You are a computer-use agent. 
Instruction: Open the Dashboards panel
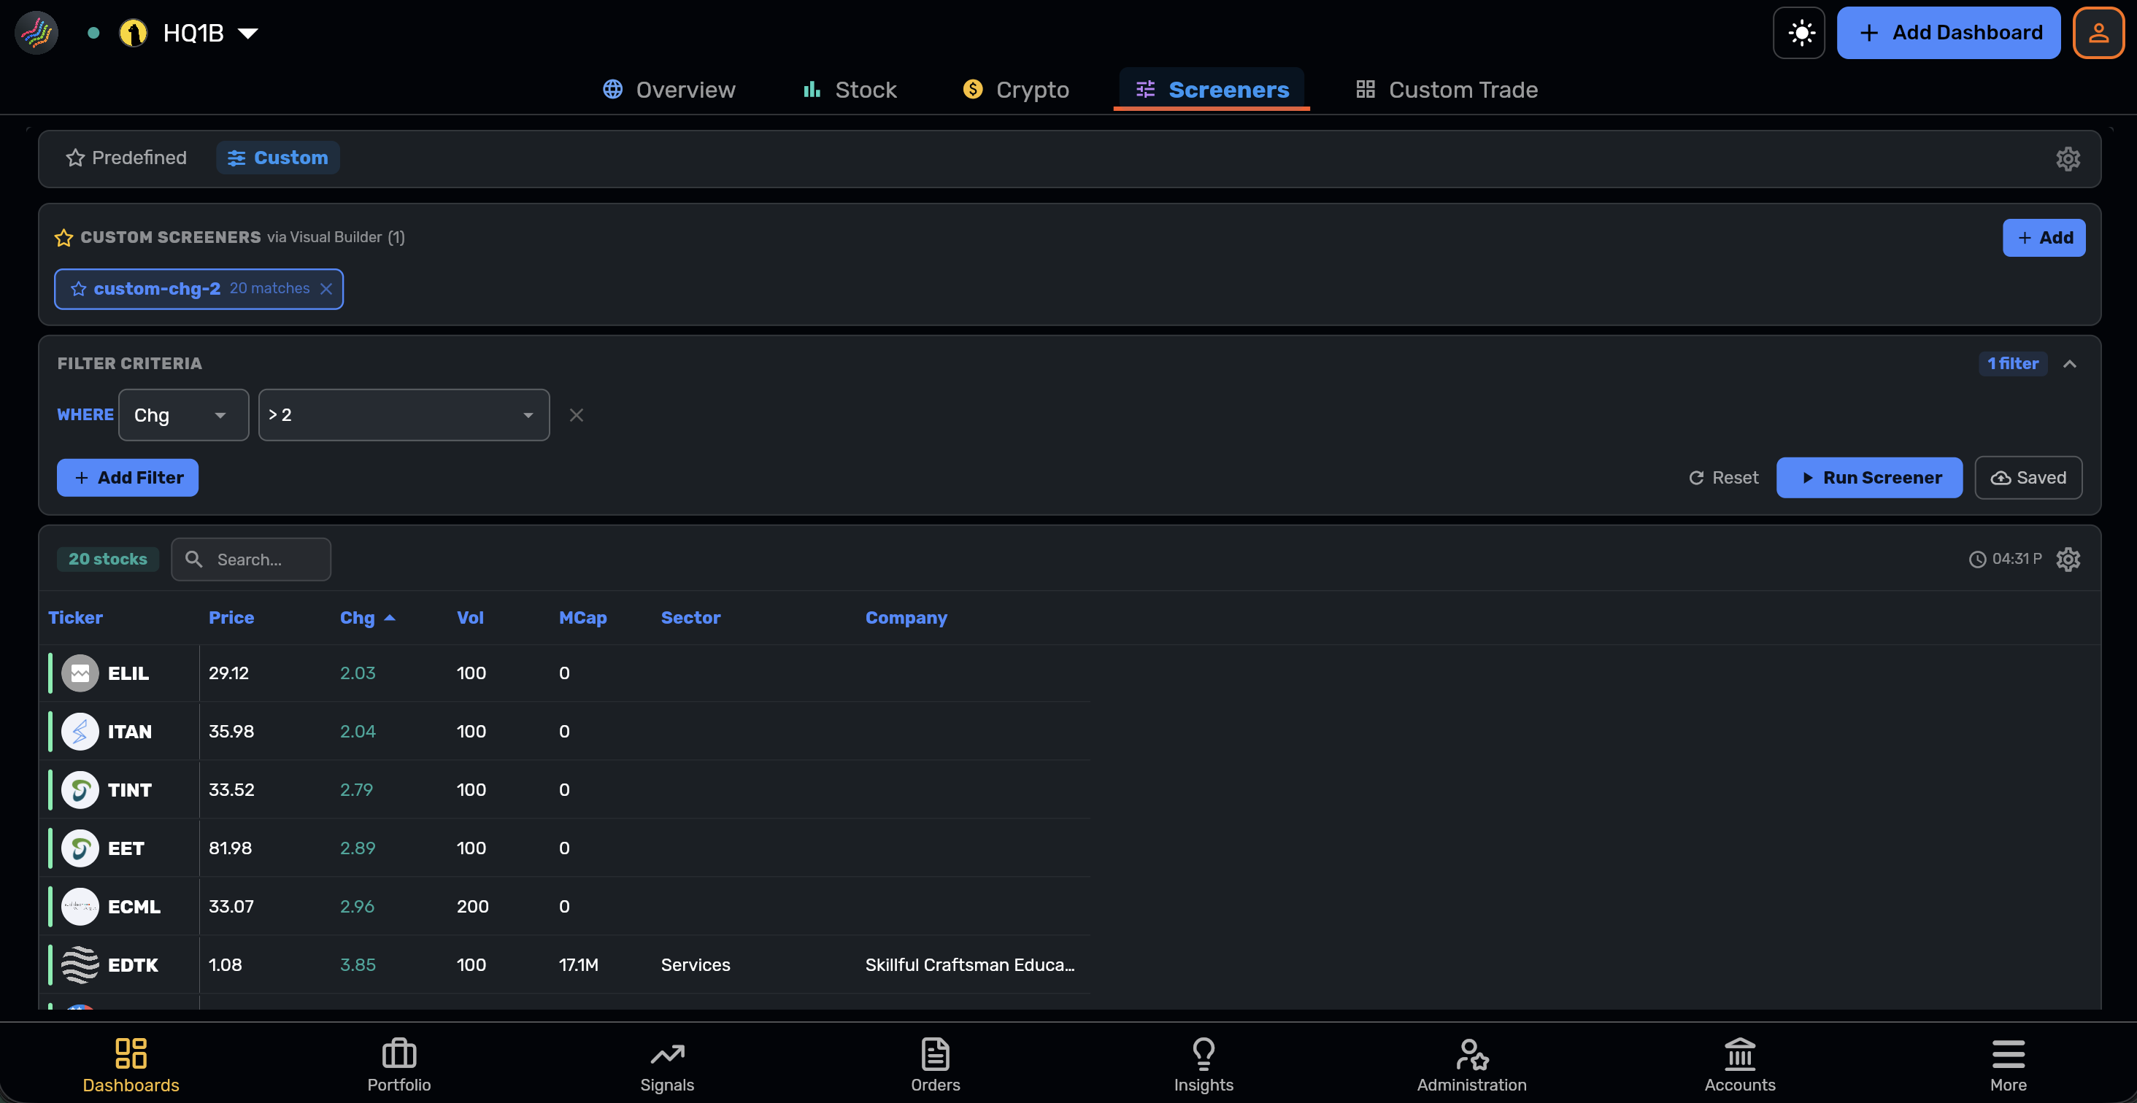pyautogui.click(x=130, y=1066)
